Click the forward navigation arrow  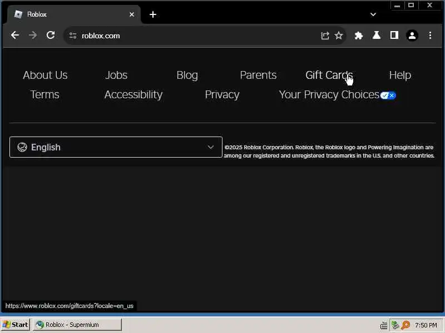tap(33, 36)
